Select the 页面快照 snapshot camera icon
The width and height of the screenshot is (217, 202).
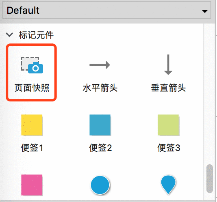coord(32,65)
